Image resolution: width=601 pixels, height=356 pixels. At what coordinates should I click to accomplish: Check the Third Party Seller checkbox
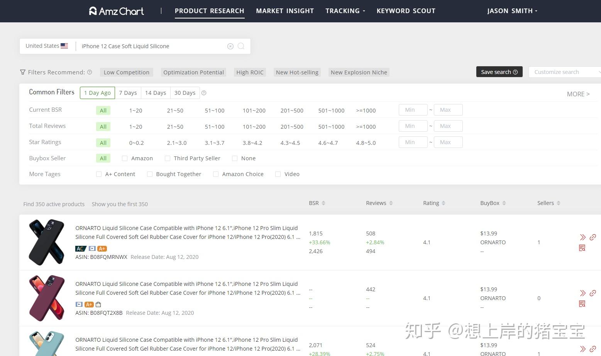pos(168,158)
